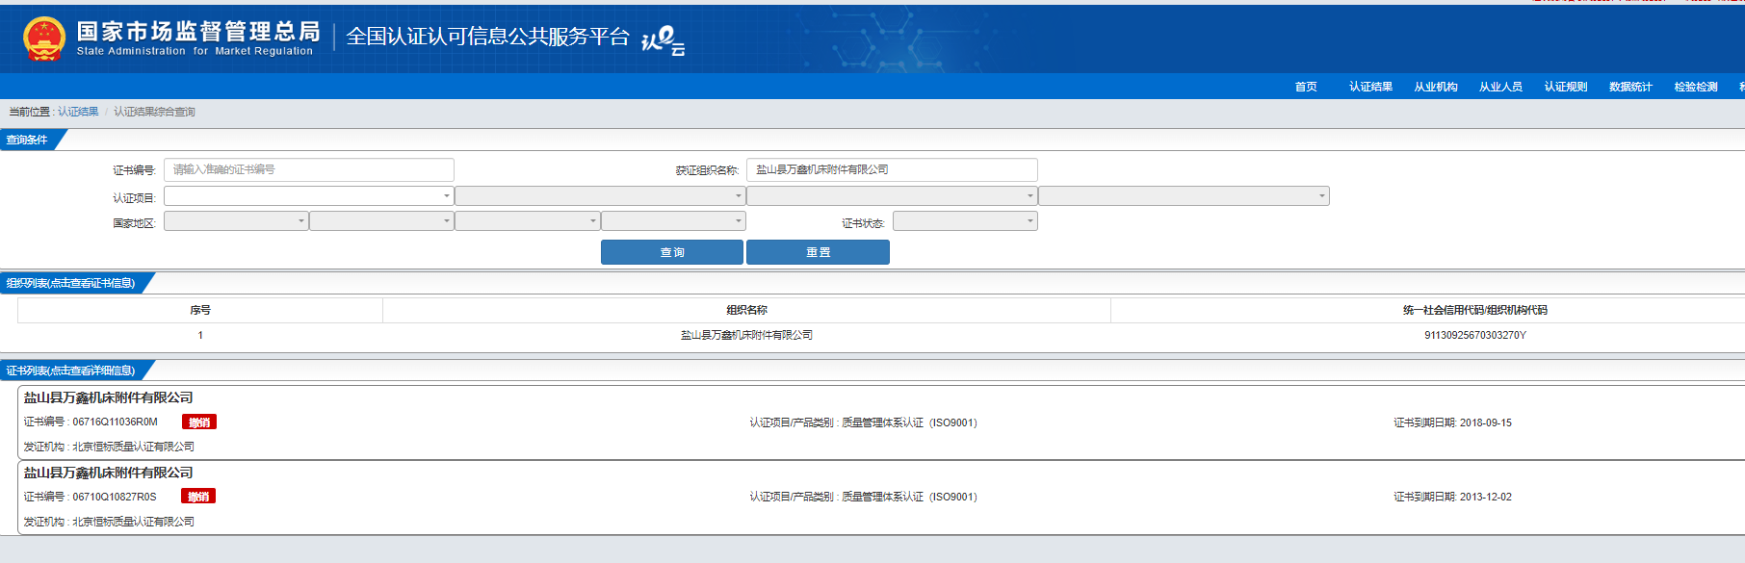This screenshot has width=1745, height=563.
Task: Open the 从业人员 navigation menu
Action: [x=1500, y=87]
